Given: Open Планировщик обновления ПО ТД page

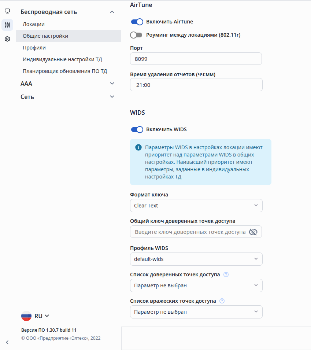Looking at the screenshot, I should tap(65, 71).
